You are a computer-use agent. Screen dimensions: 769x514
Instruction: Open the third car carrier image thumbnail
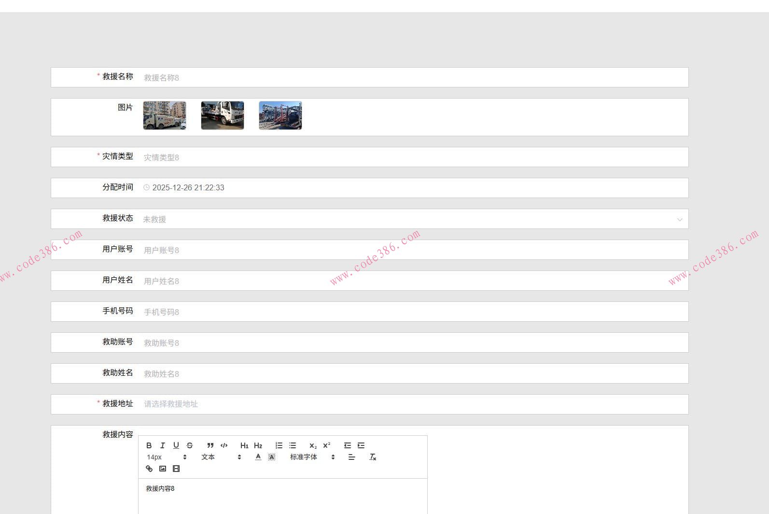[280, 115]
